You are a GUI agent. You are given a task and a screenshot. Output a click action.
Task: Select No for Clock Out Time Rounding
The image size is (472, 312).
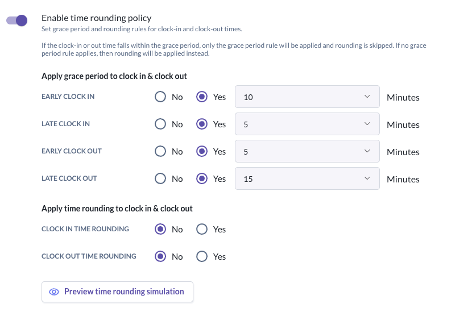(161, 257)
